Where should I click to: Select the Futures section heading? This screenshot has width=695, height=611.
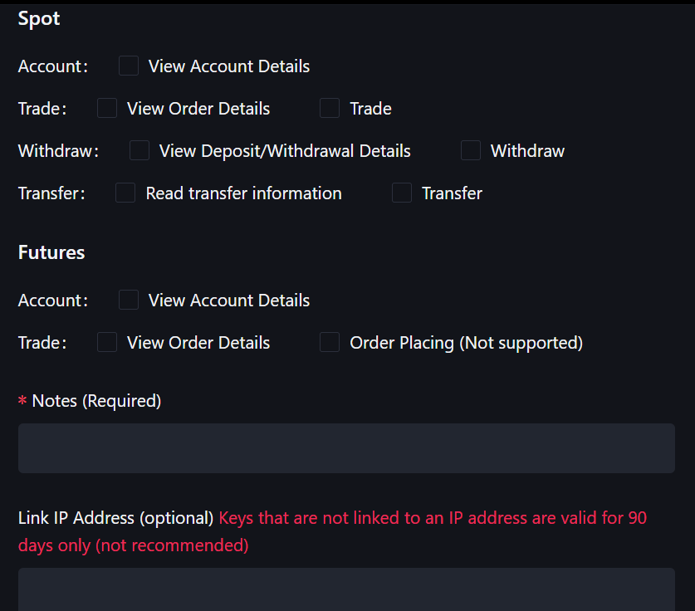tap(51, 252)
